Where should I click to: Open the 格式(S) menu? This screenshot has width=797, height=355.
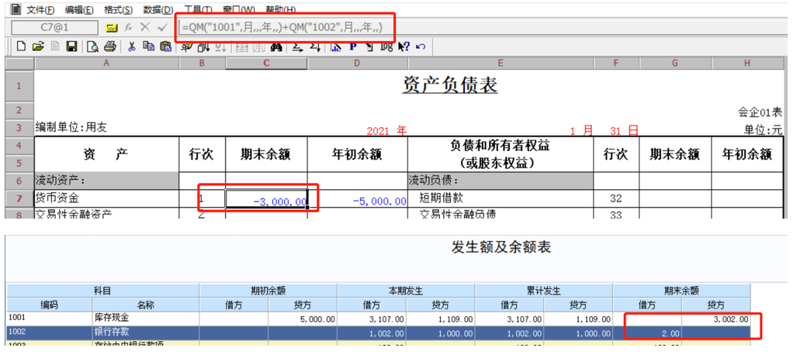pyautogui.click(x=118, y=9)
